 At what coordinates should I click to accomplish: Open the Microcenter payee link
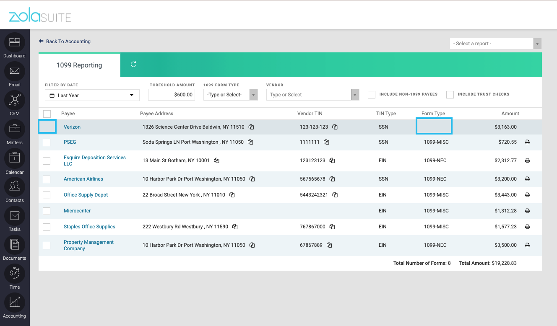pyautogui.click(x=77, y=211)
